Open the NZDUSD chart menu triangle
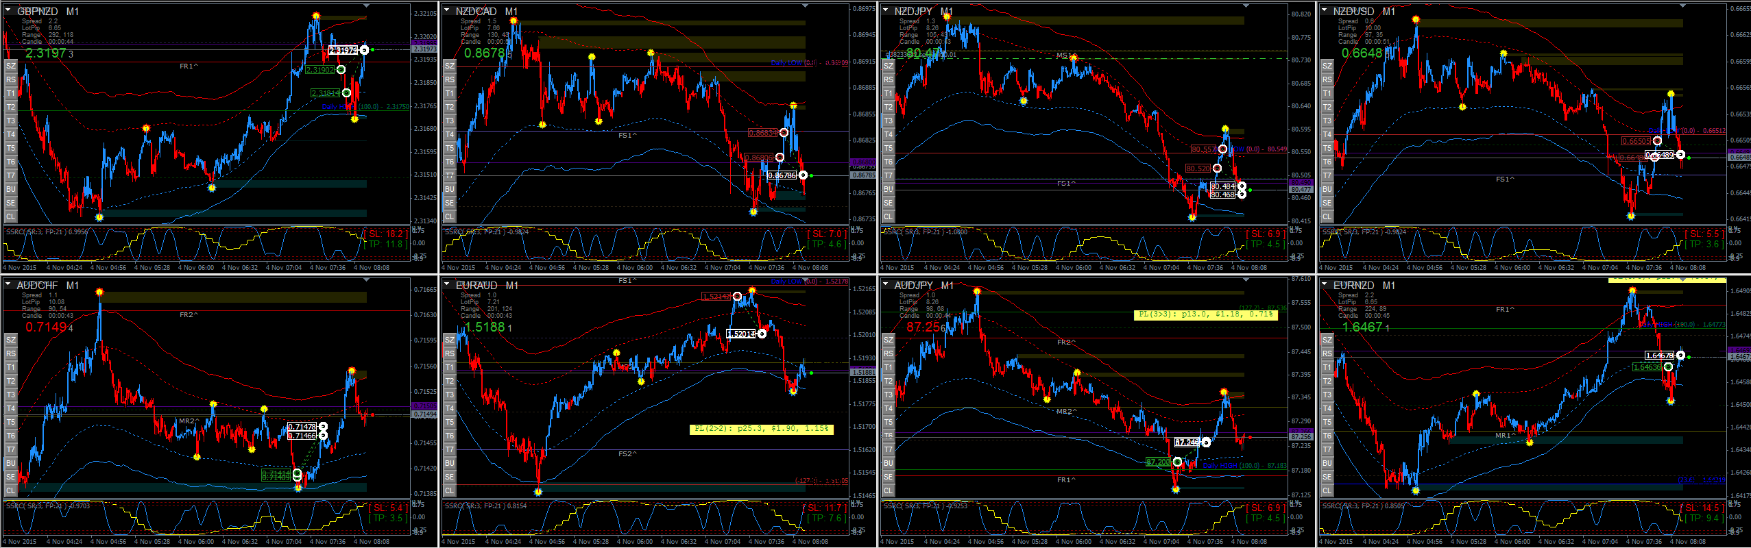 pos(1324,10)
